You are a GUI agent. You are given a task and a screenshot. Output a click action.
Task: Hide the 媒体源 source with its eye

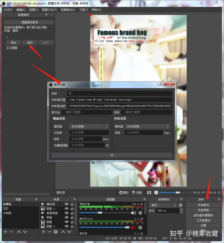(x=67, y=204)
